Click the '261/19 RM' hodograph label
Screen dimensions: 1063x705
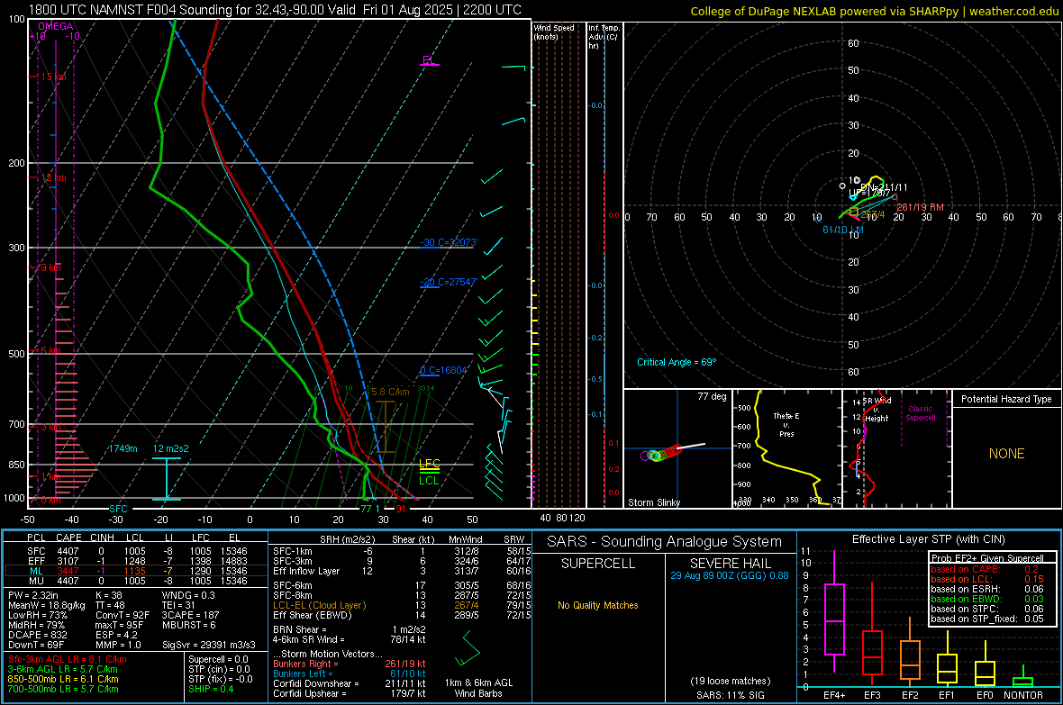[x=920, y=207]
